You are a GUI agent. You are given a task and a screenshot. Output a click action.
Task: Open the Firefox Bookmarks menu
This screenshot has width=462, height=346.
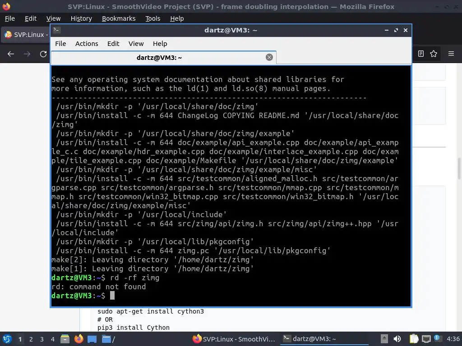(119, 18)
